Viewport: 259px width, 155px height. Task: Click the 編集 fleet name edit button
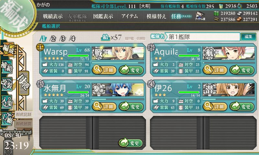pyautogui.click(x=248, y=36)
